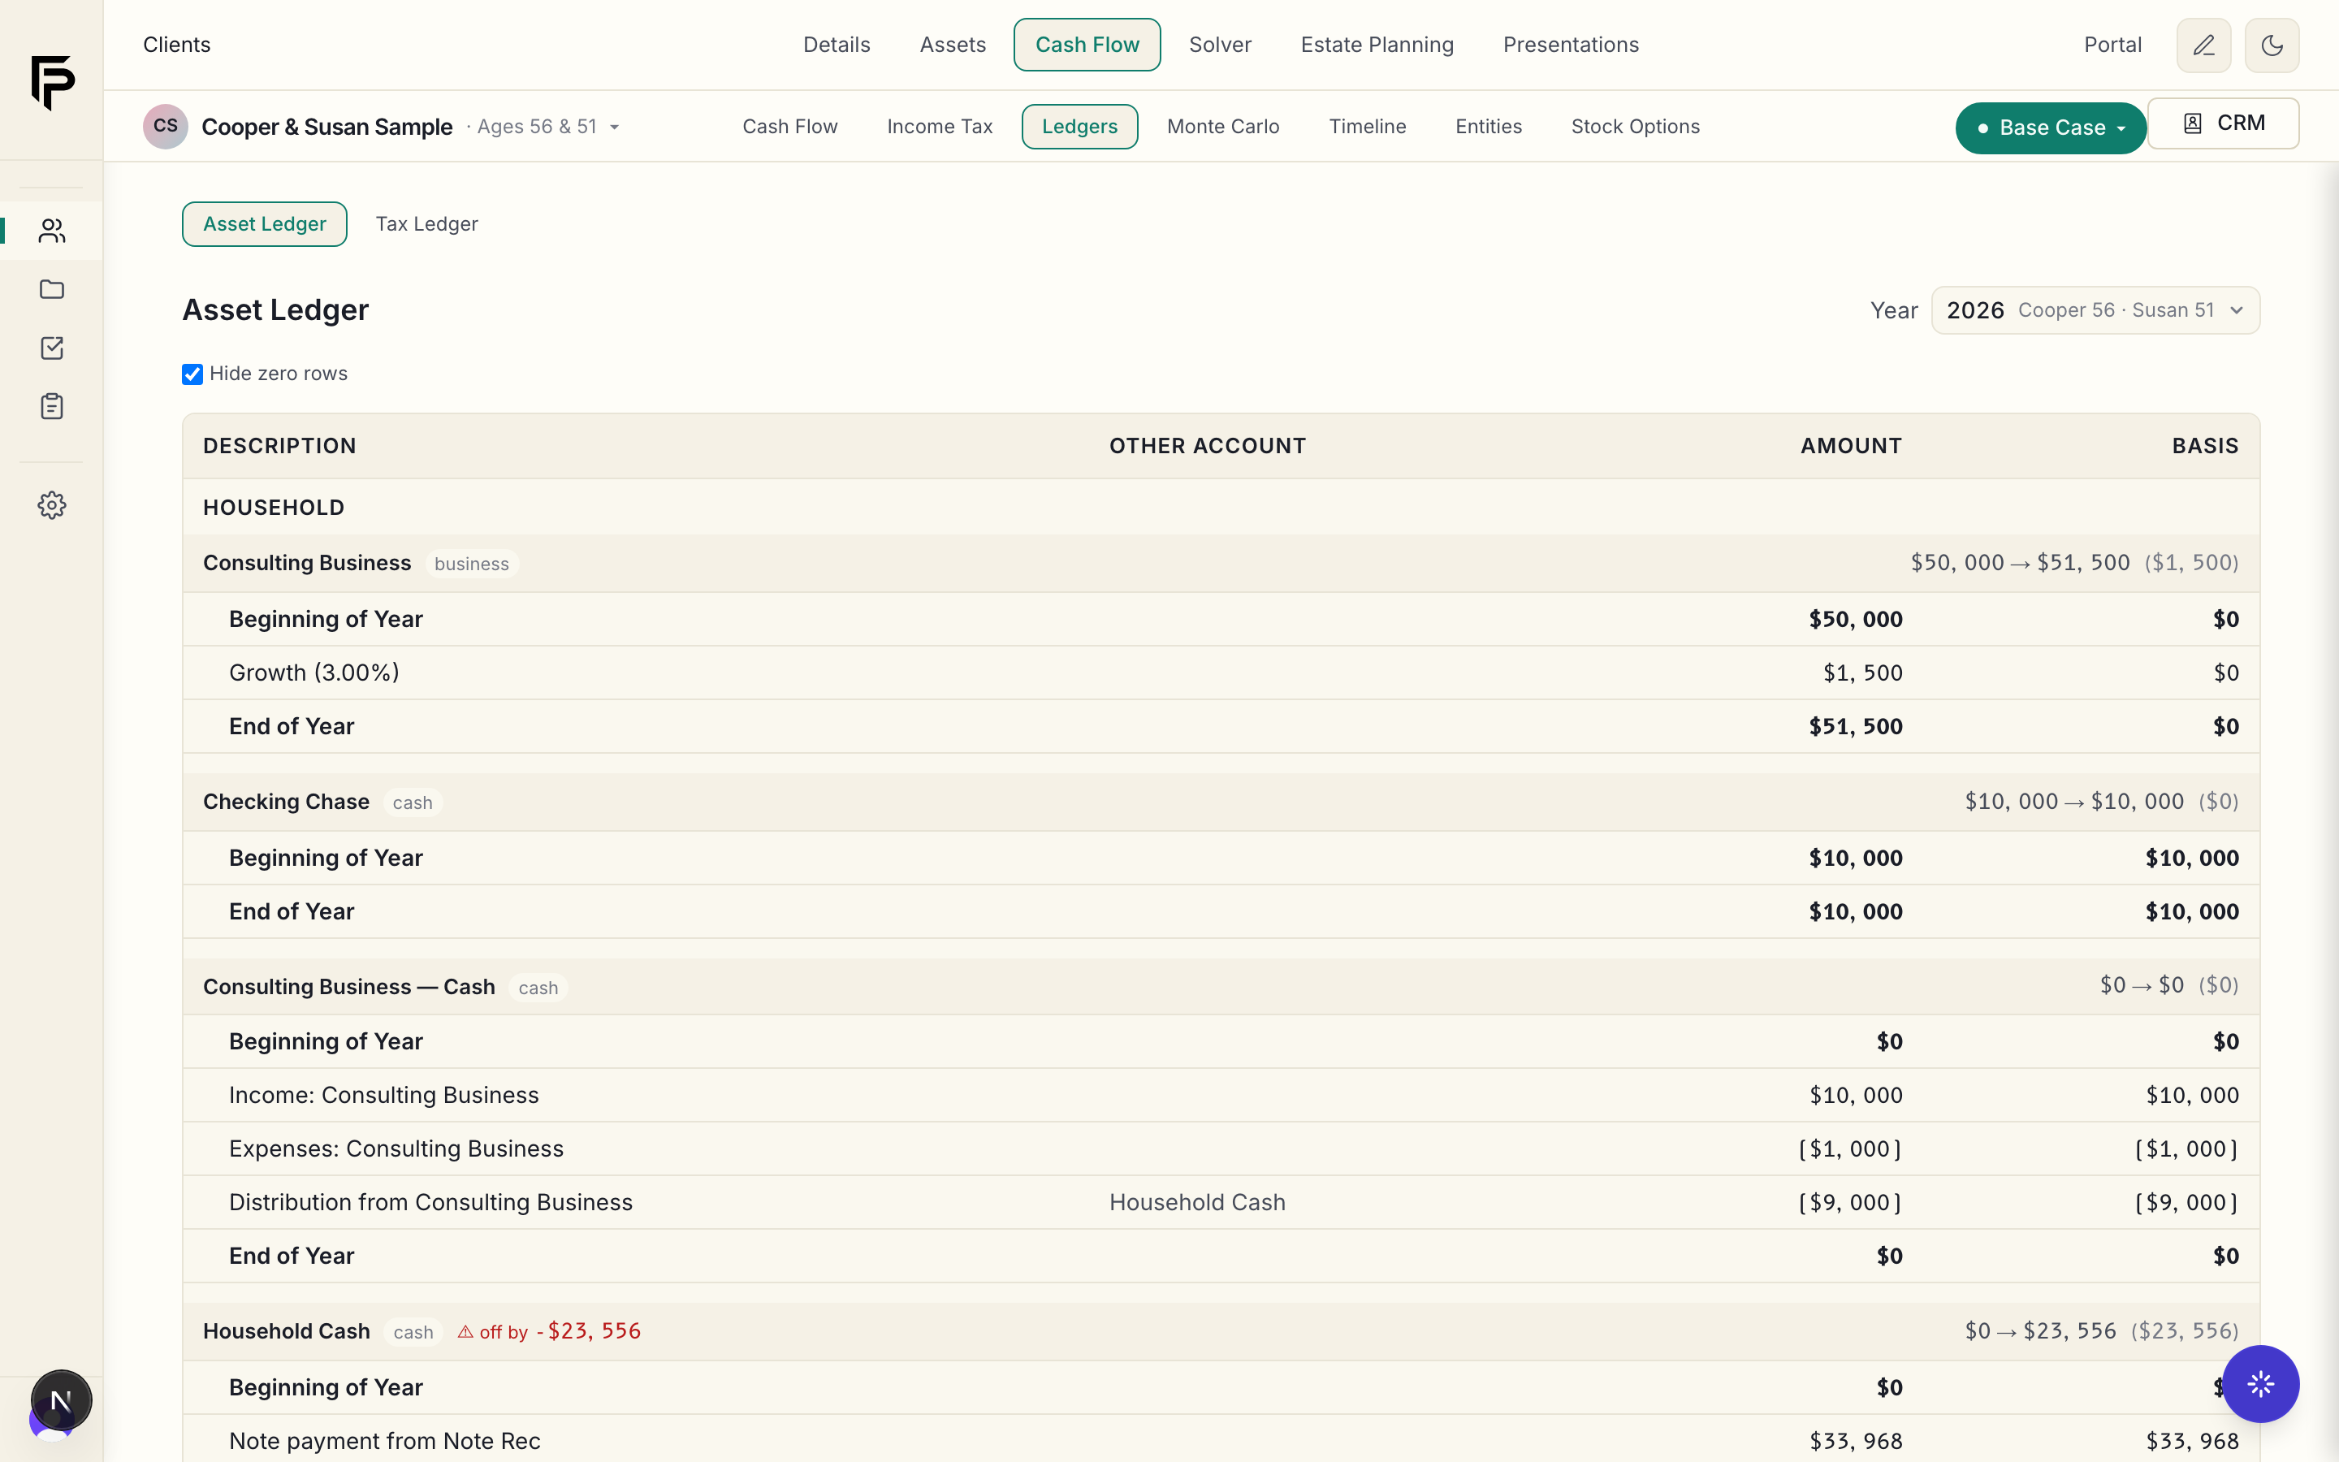This screenshot has height=1462, width=2339.
Task: Click the N user avatar at bottom left
Action: [x=61, y=1400]
